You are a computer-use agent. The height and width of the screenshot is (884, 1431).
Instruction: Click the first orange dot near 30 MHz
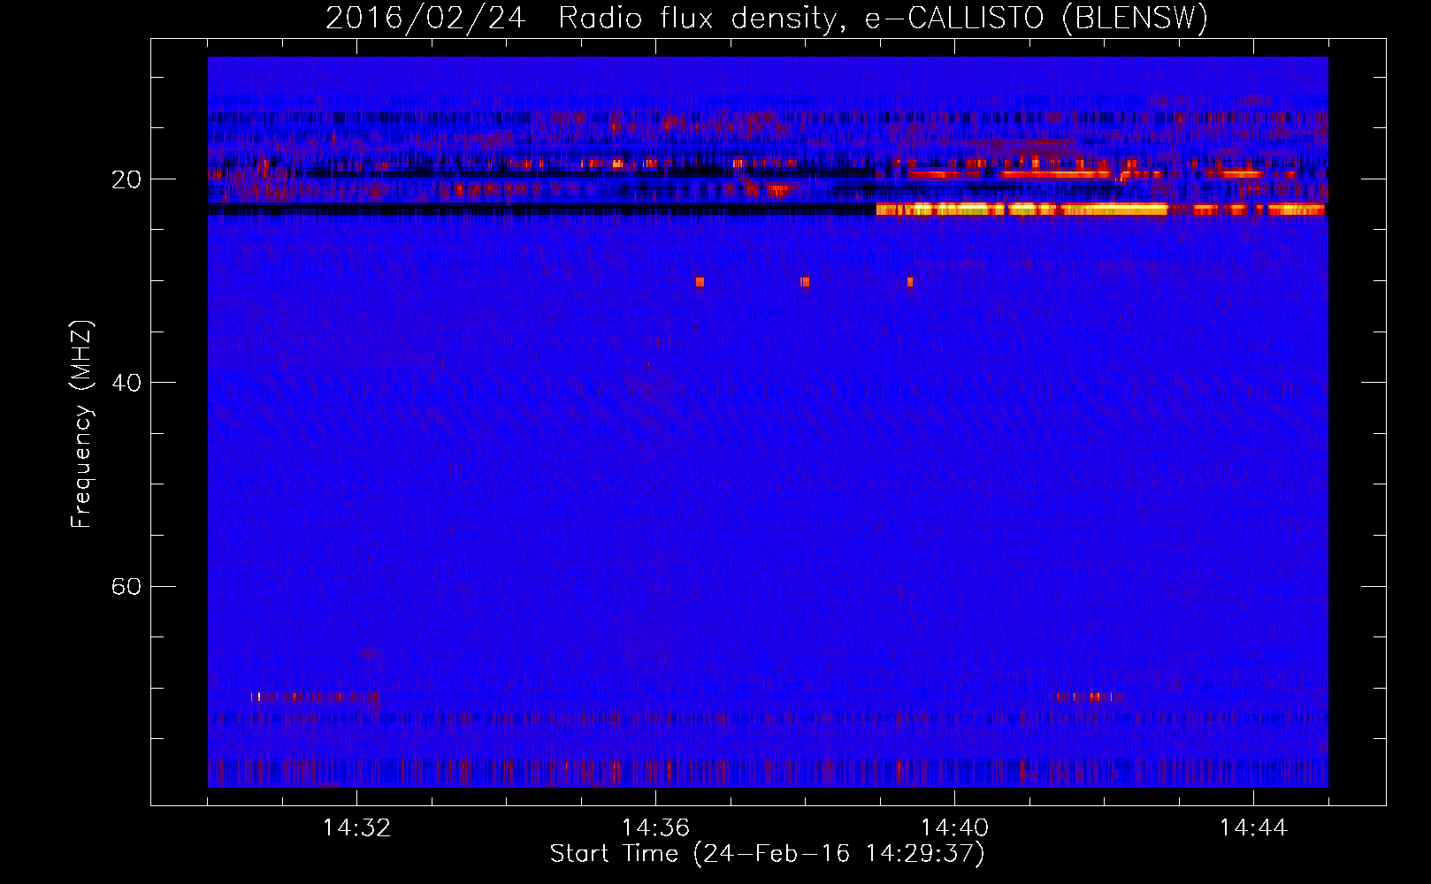coord(700,282)
